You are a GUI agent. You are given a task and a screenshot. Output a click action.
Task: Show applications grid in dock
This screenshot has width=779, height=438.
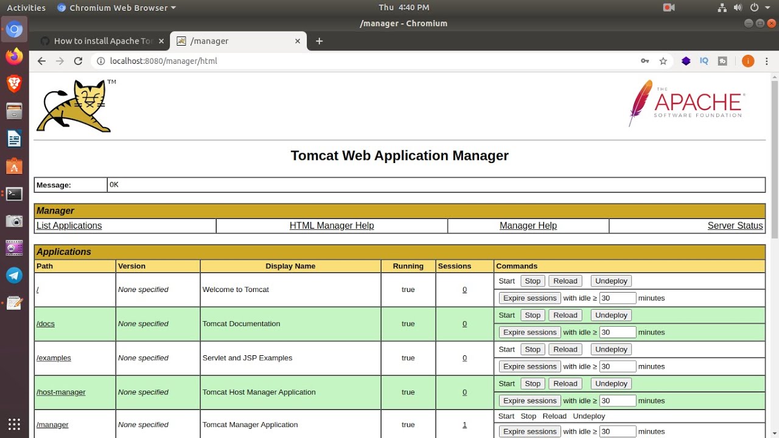click(x=14, y=424)
